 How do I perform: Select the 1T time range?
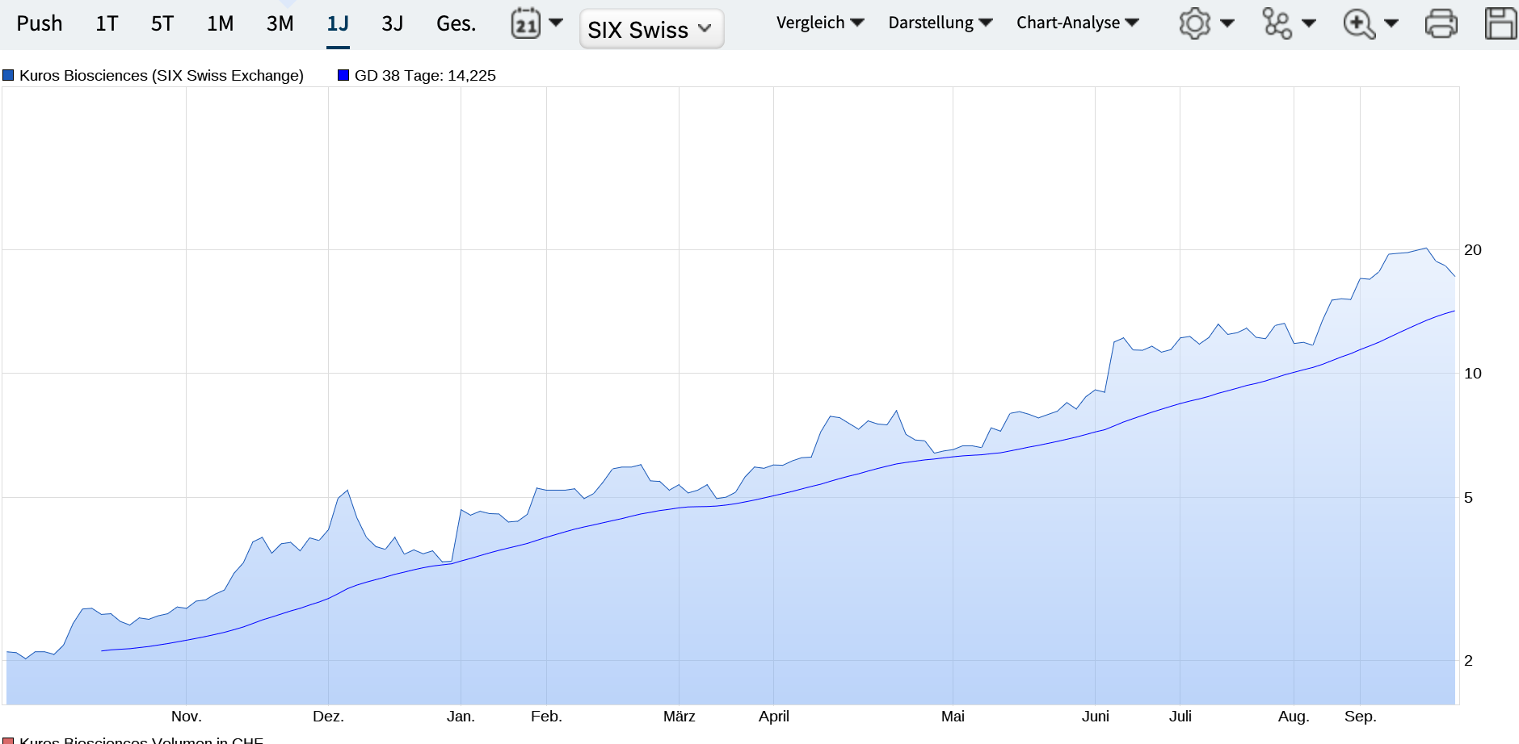pos(107,23)
